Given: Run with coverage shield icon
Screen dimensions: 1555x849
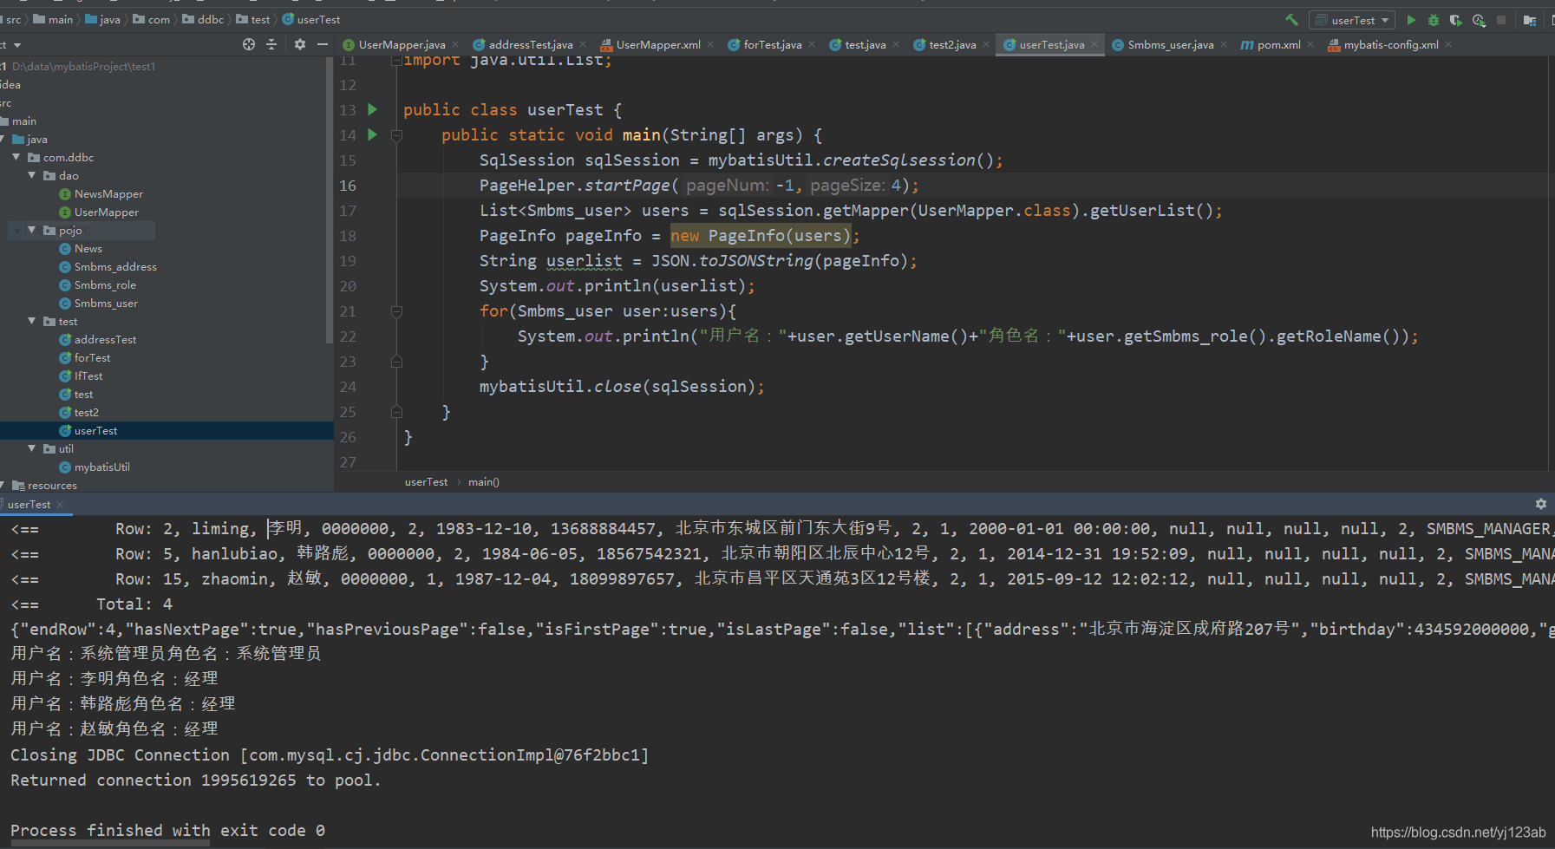Looking at the screenshot, I should pos(1456,20).
